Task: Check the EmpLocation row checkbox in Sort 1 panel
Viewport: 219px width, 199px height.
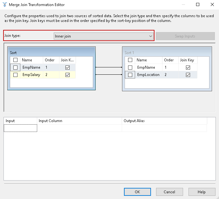Action: point(130,75)
